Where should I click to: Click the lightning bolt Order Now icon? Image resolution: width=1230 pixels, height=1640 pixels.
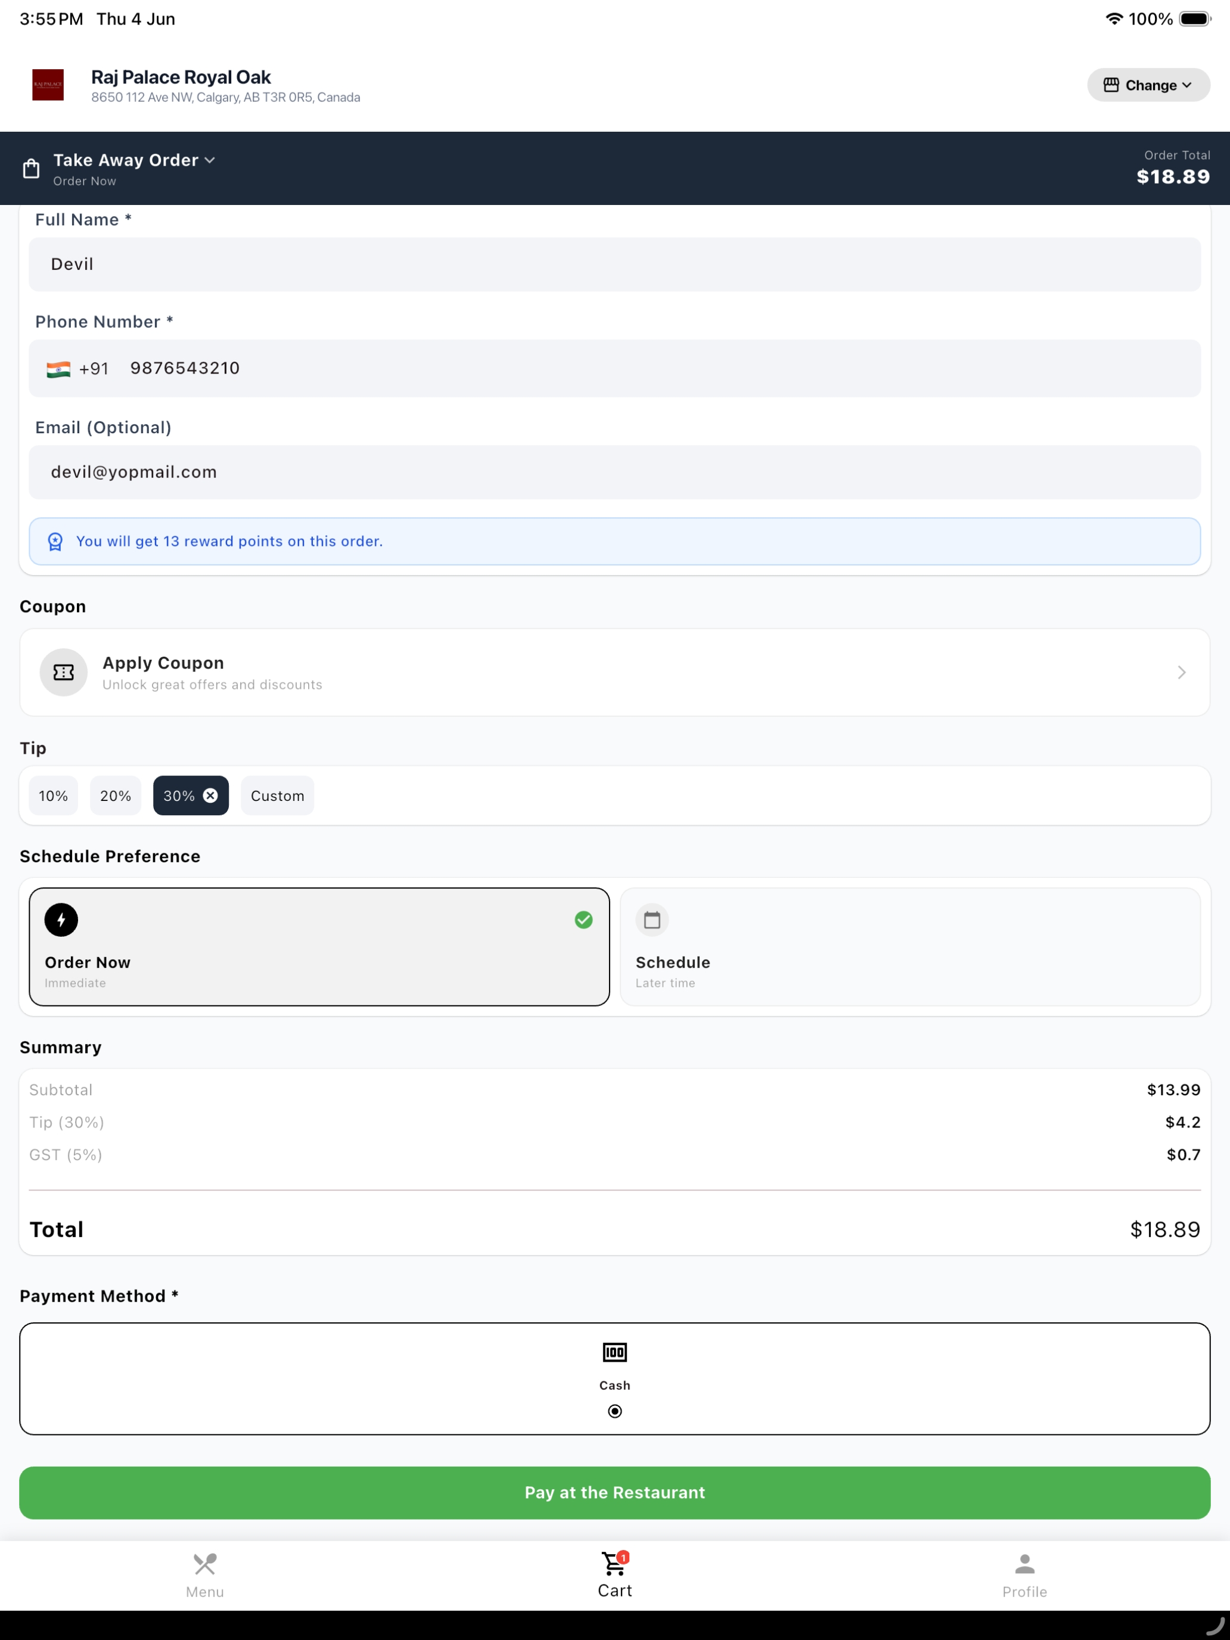coord(61,920)
